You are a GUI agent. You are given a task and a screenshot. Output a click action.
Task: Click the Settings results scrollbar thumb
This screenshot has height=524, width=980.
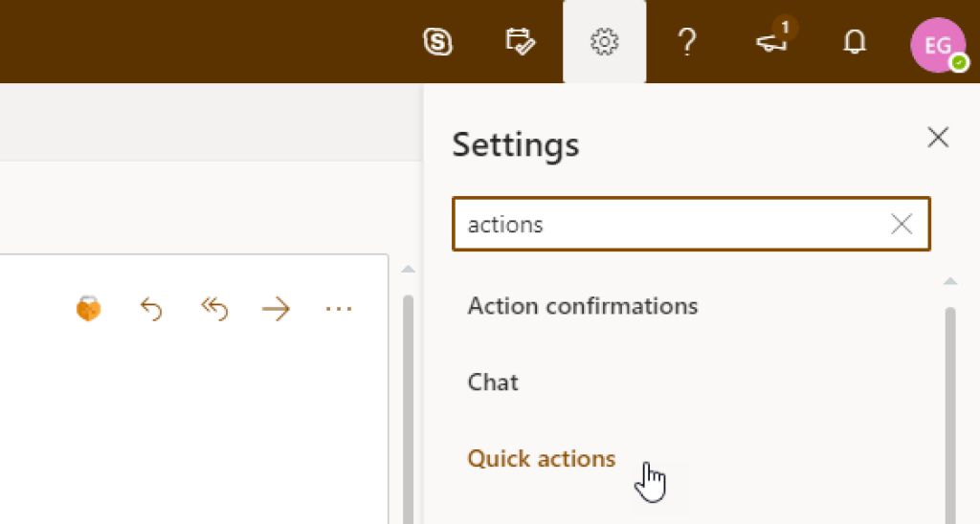pyautogui.click(x=950, y=411)
